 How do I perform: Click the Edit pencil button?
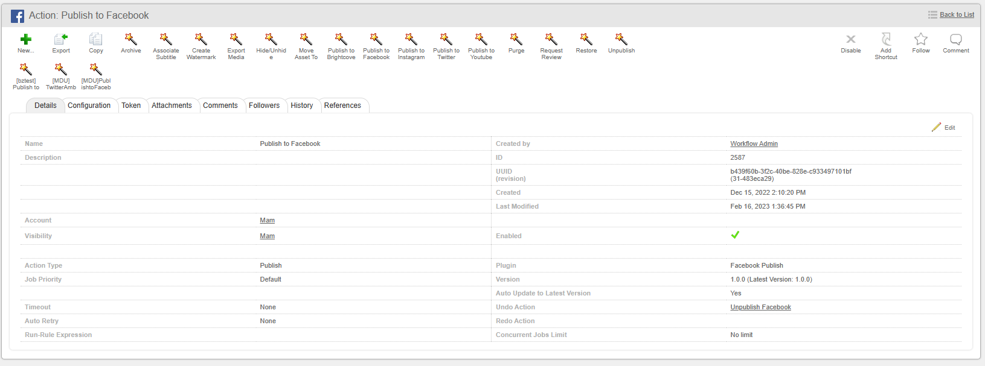(943, 127)
